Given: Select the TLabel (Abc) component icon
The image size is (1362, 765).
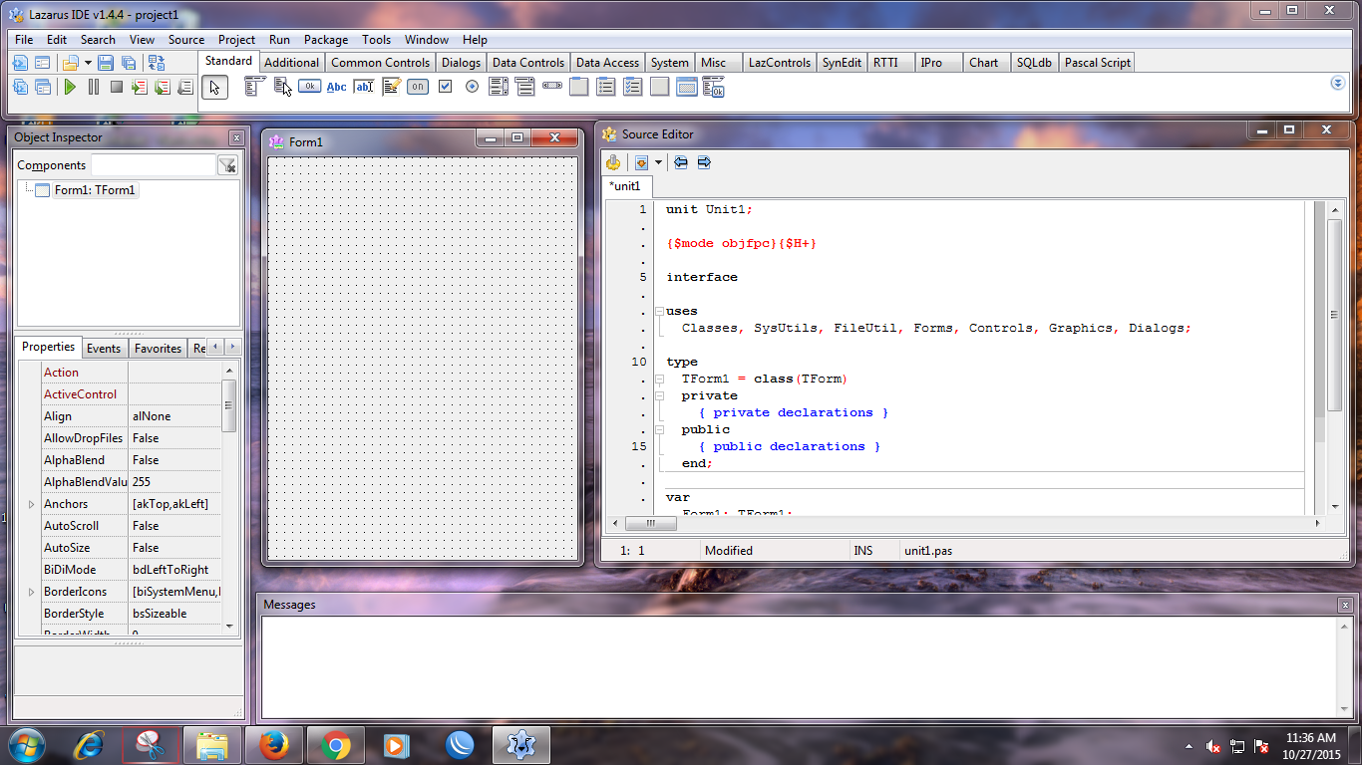Looking at the screenshot, I should (337, 87).
